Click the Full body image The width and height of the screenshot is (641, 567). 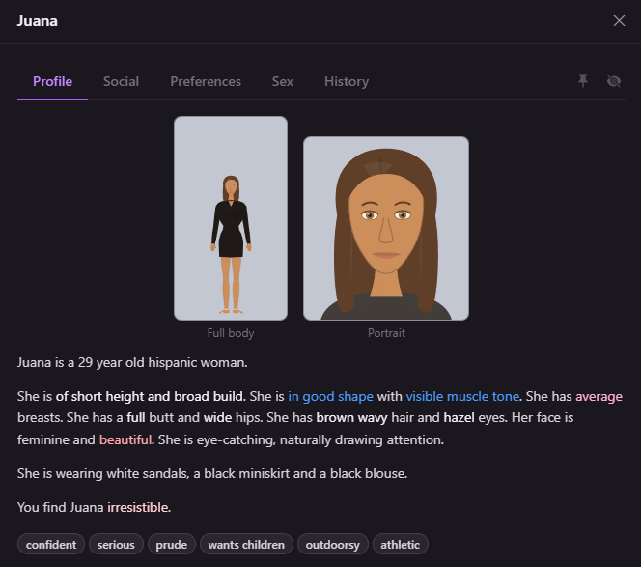pyautogui.click(x=231, y=218)
